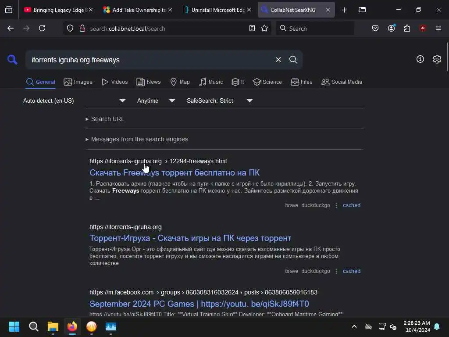The image size is (449, 337).
Task: Bookmark this page with the star icon
Action: pos(264,28)
